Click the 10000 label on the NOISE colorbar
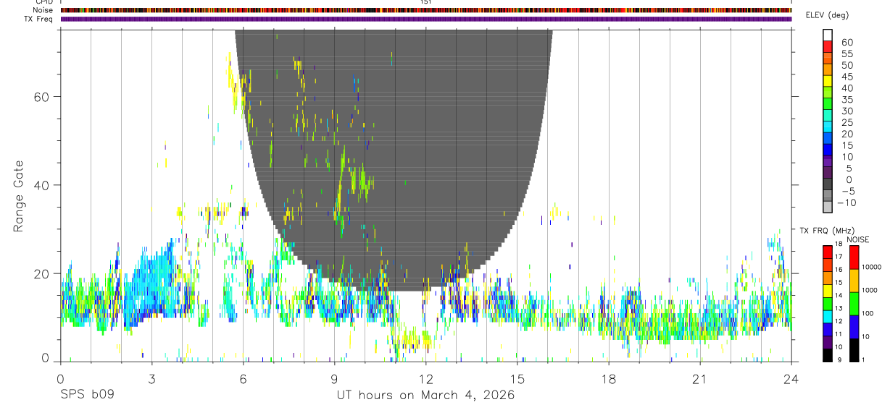This screenshot has width=890, height=410. (x=872, y=268)
